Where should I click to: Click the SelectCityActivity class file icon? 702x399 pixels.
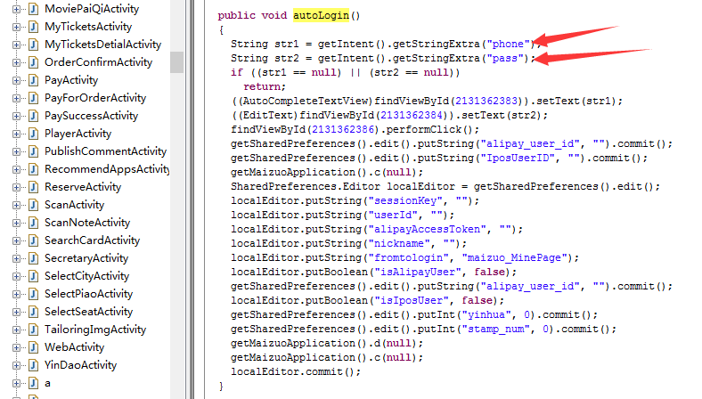pyautogui.click(x=34, y=276)
